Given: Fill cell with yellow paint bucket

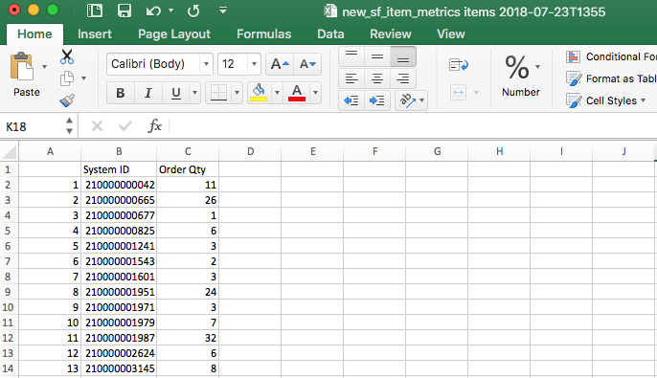Looking at the screenshot, I should 259,93.
